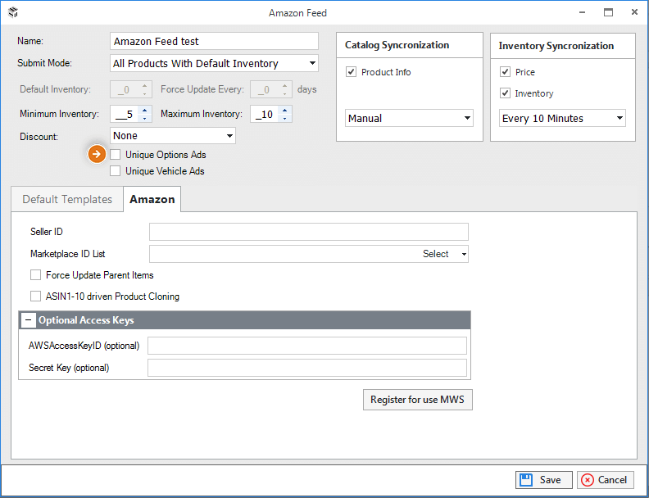The width and height of the screenshot is (649, 498).
Task: Click the Register for use MWS button
Action: pos(418,400)
